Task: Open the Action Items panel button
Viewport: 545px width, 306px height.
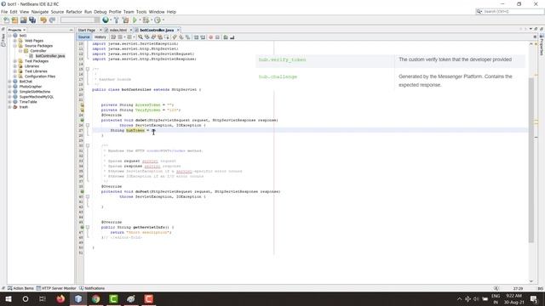Action: (20, 288)
